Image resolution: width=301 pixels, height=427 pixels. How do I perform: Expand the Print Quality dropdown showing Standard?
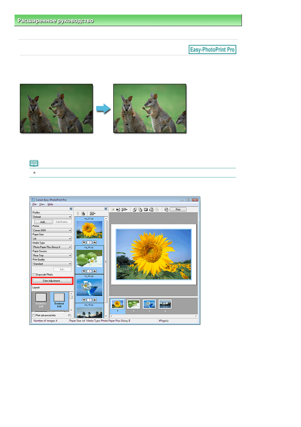pos(52,264)
